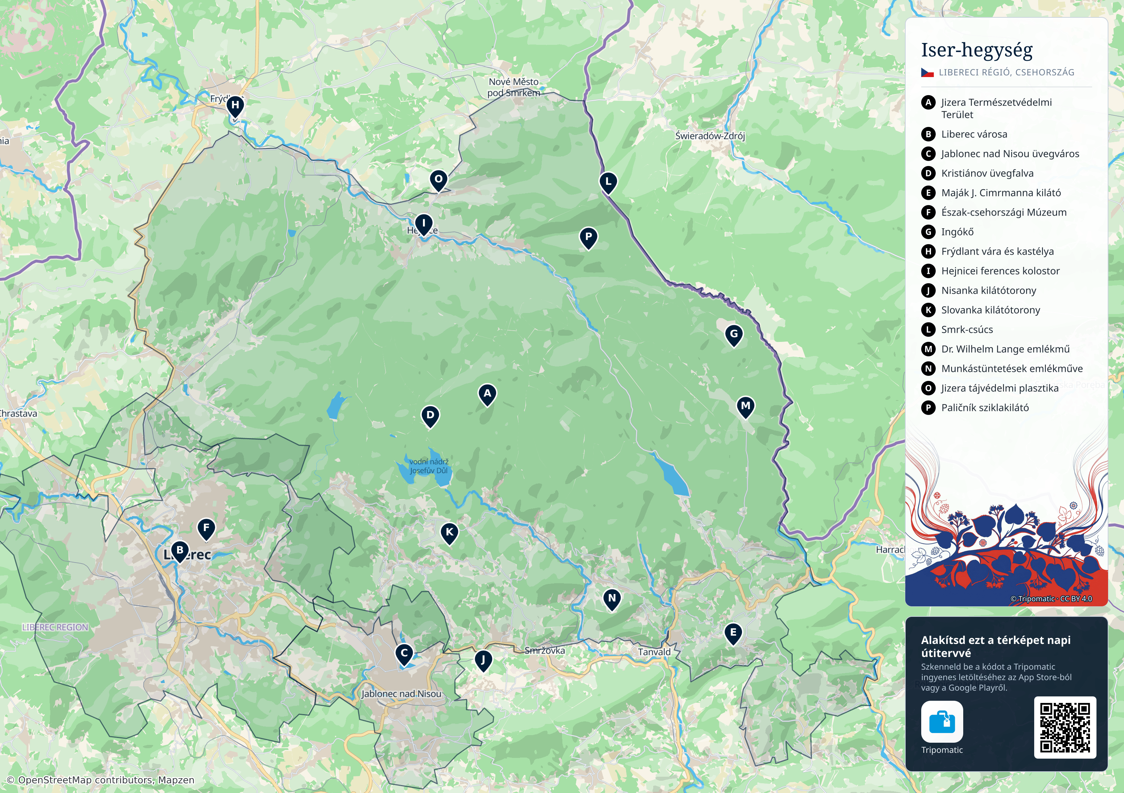
Task: Click legend text Jizera tájvédelmi plasztika
Action: (x=1000, y=388)
